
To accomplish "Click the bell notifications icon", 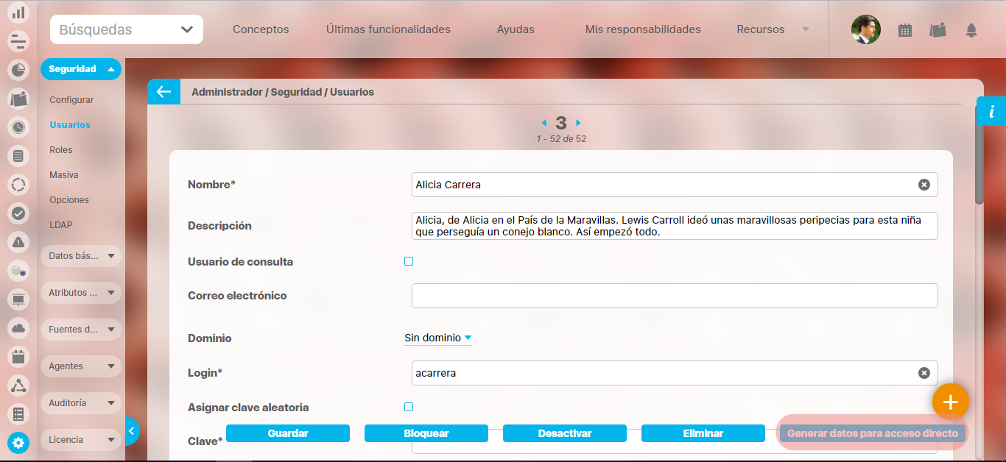I will click(x=971, y=30).
